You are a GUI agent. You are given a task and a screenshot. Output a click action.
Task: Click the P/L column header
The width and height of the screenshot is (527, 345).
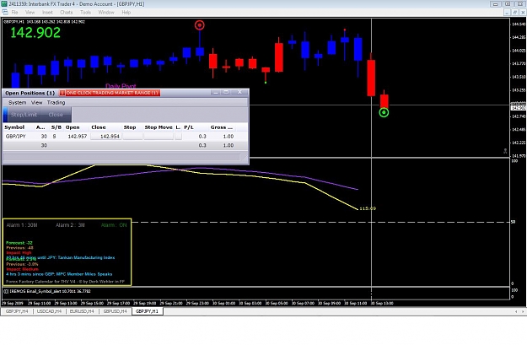click(189, 127)
